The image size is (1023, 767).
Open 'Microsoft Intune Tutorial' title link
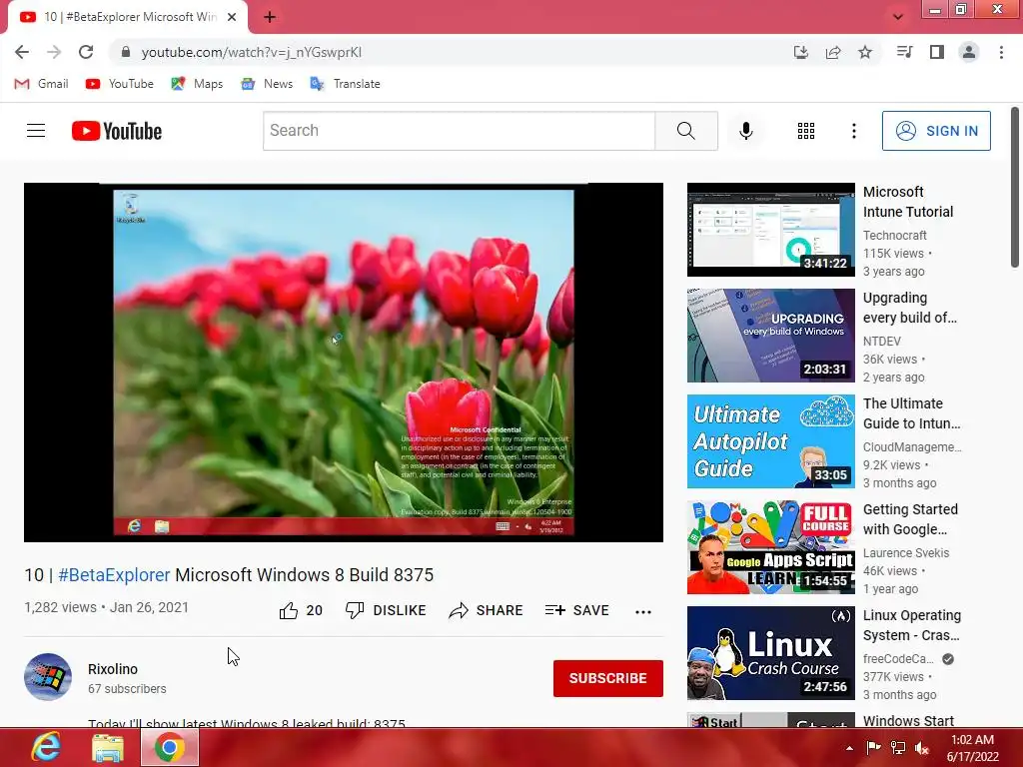tap(908, 202)
